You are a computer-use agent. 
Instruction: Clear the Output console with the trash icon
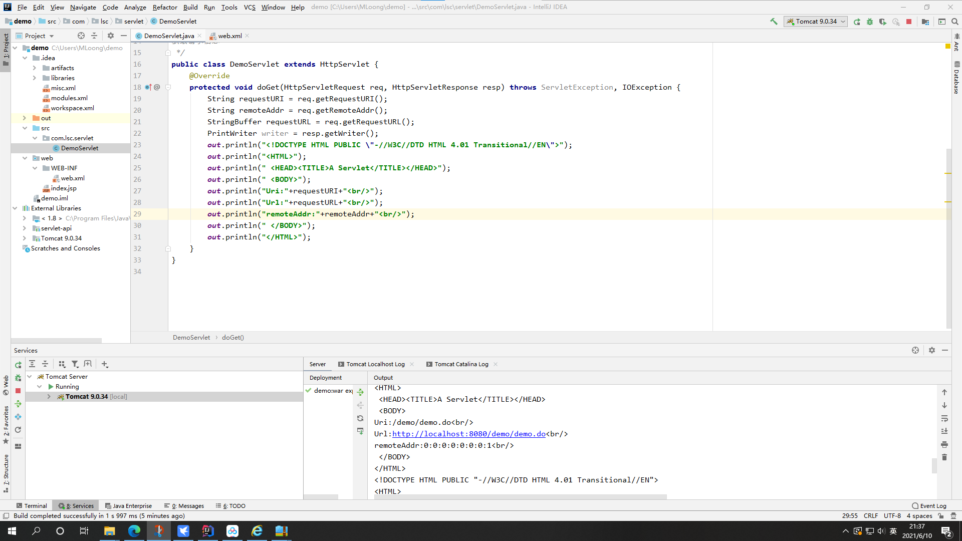tap(944, 457)
